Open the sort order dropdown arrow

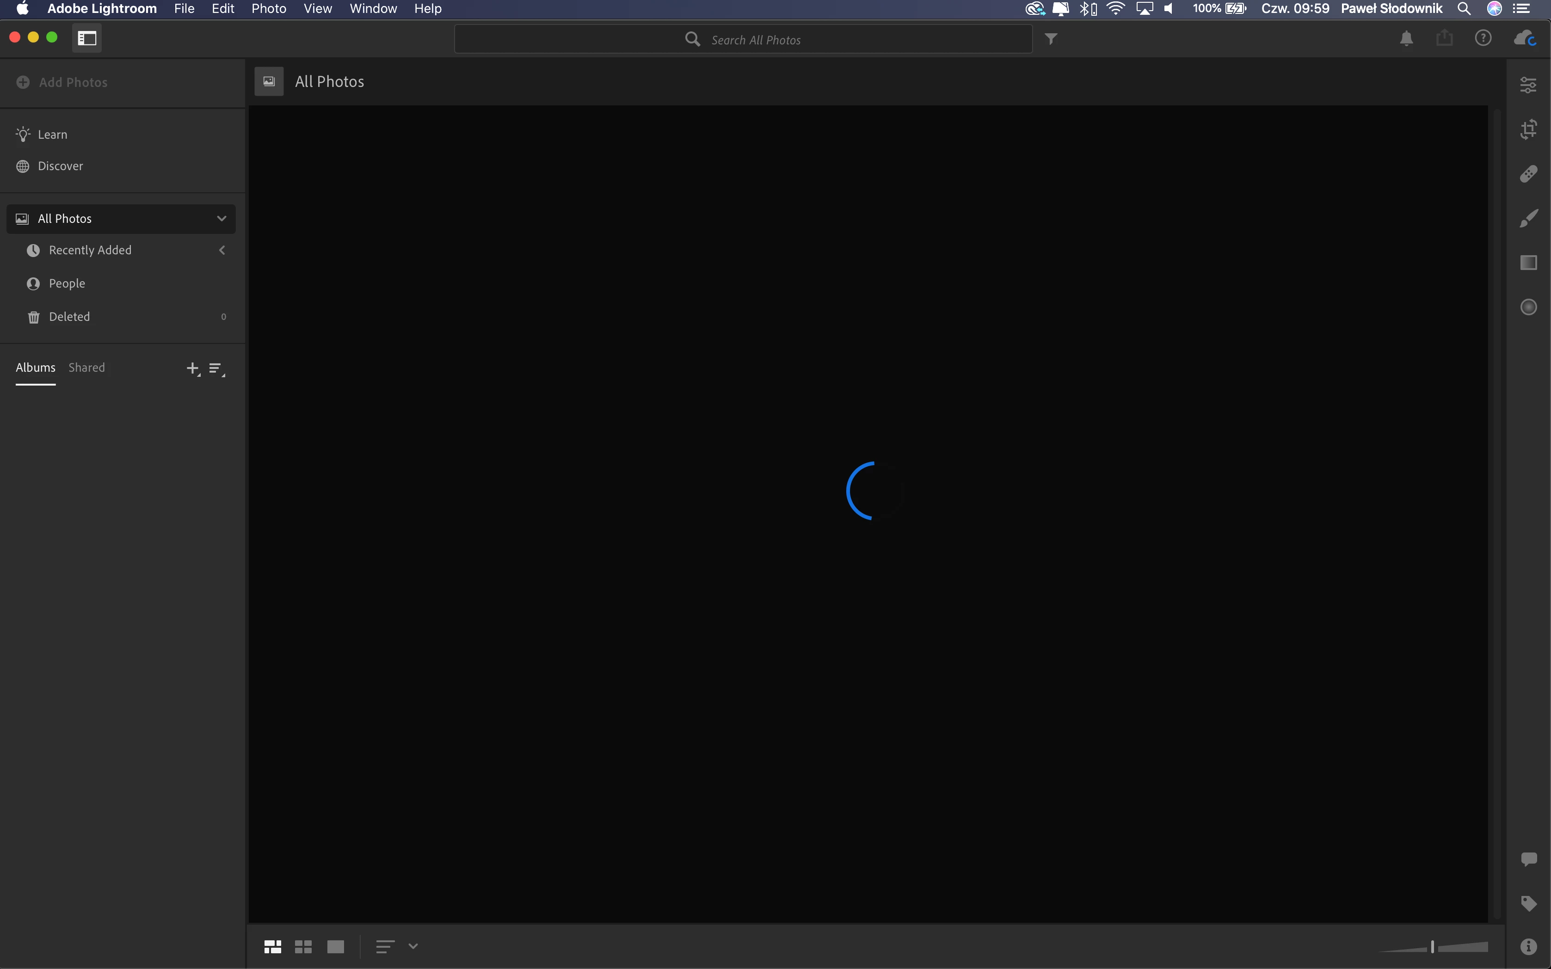click(x=413, y=946)
